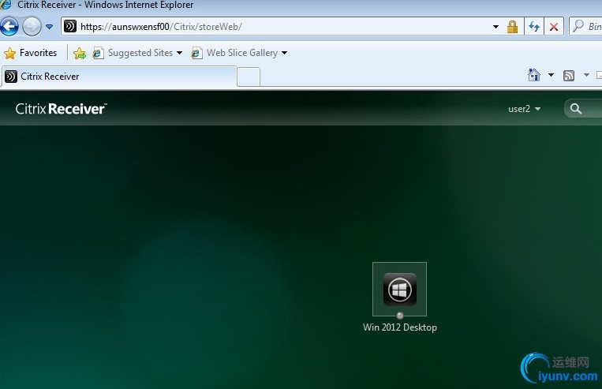This screenshot has width=602, height=389.
Task: Click the Citrix Receiver search magnifier
Action: click(575, 109)
